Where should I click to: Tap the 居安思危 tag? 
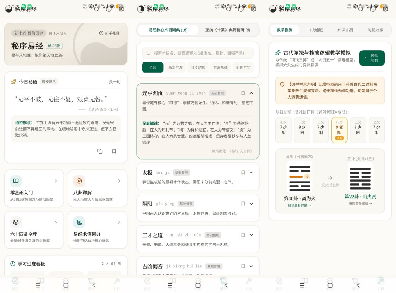(x=49, y=81)
